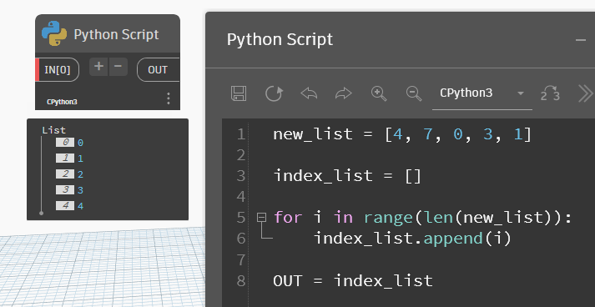Screen dimensions: 595x307
Task: Click line 8 OUT assignment in editor
Action: pos(353,281)
